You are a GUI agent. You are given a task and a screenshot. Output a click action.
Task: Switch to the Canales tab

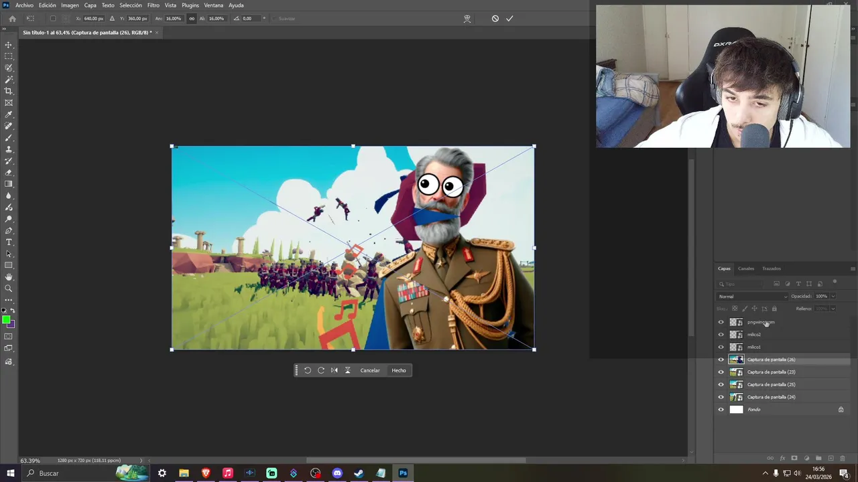coord(746,268)
